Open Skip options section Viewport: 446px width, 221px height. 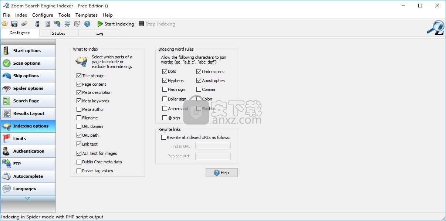(28, 76)
